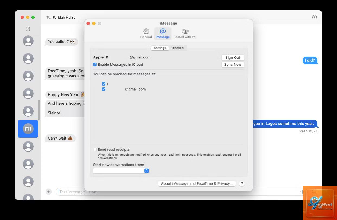Click the "You called?" message bubble
This screenshot has height=220, width=337.
click(x=62, y=42)
